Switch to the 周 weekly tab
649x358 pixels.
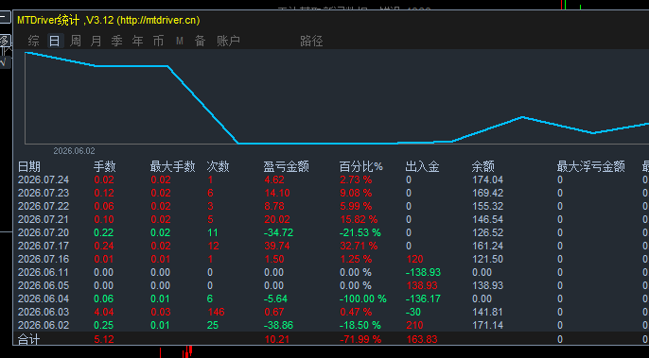pos(76,41)
